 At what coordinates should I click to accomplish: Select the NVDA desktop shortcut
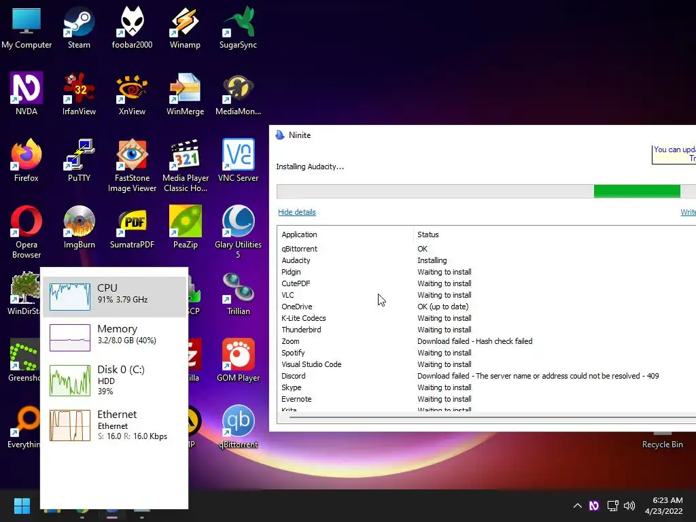[27, 94]
